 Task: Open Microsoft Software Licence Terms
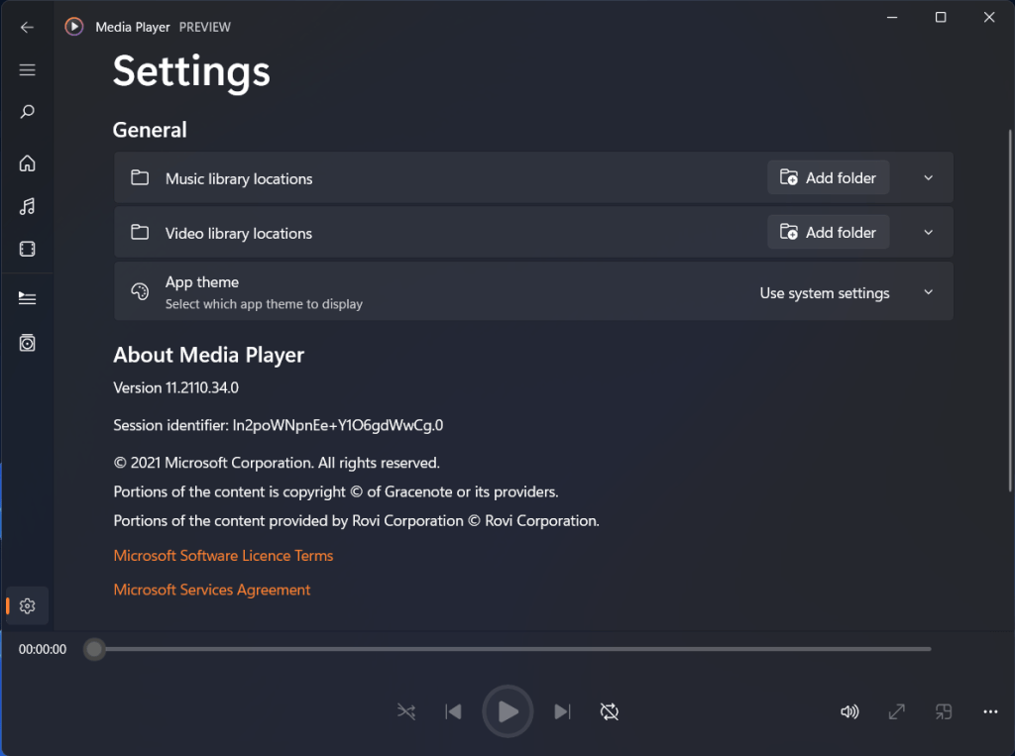(x=223, y=556)
